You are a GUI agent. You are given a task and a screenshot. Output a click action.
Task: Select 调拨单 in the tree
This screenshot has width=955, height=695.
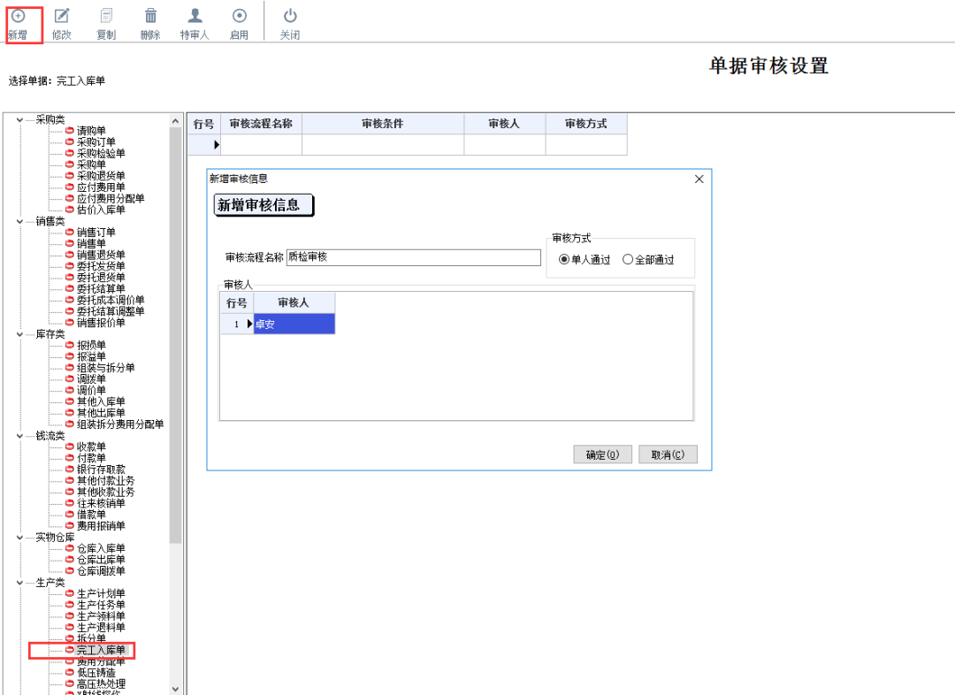pos(91,378)
